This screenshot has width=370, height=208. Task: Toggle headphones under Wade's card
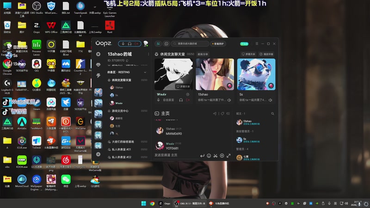[181, 100]
